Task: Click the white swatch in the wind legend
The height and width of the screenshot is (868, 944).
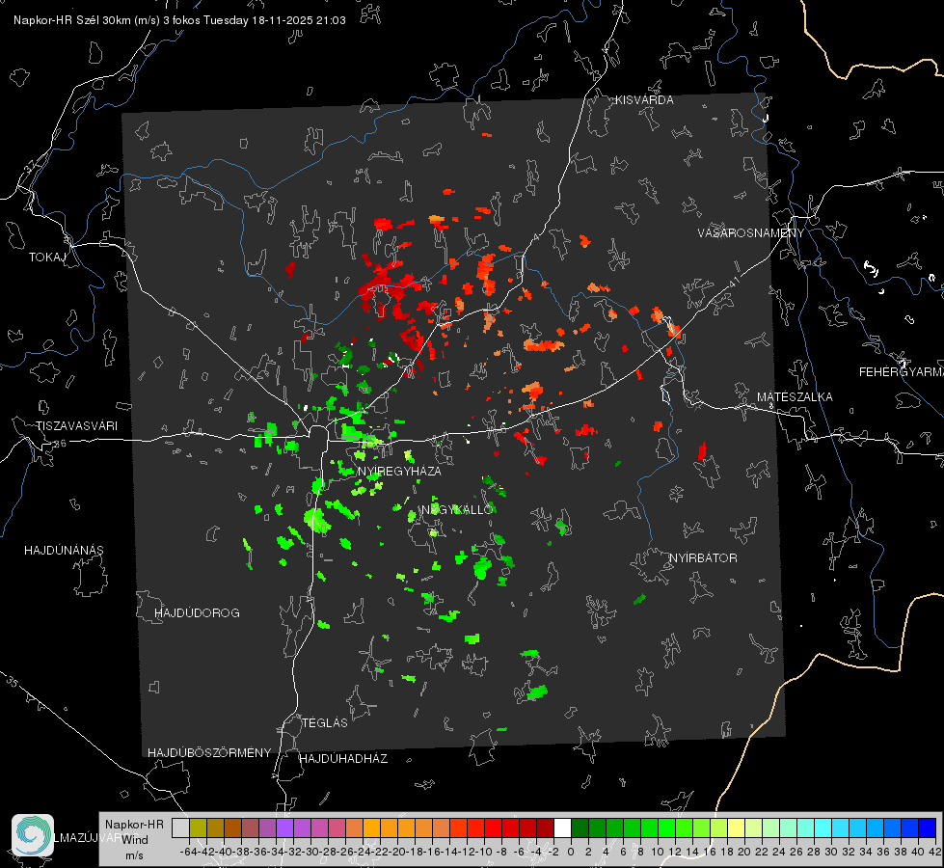Action: (562, 827)
